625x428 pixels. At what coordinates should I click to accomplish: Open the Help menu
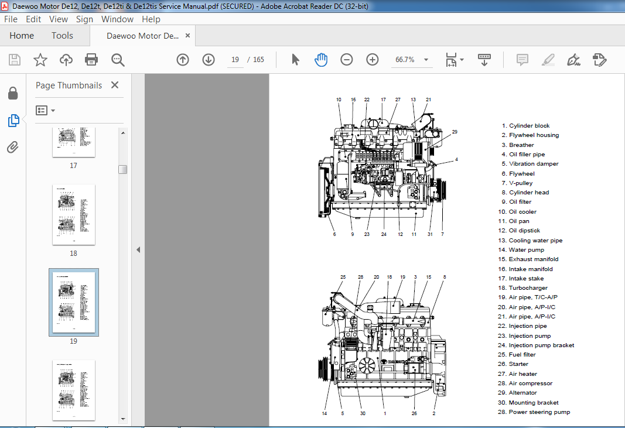coord(151,19)
